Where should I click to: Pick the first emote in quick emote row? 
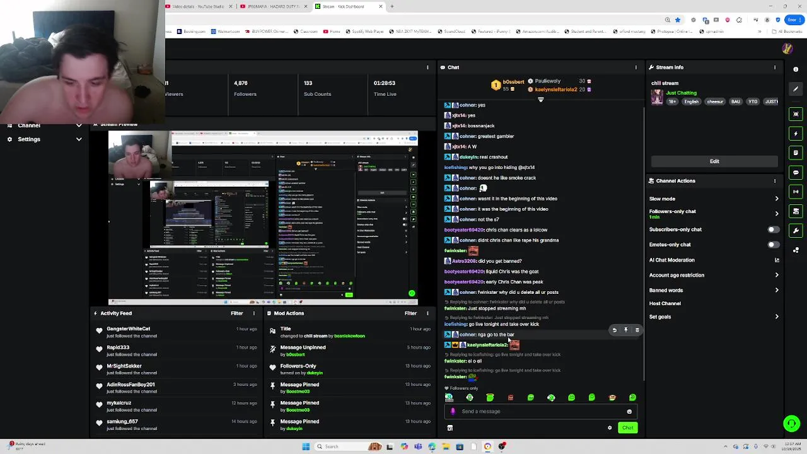449,397
